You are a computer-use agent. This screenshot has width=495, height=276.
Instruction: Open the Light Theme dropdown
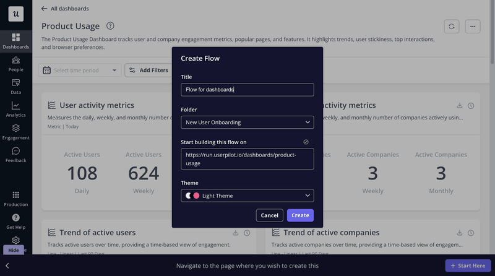coord(247,196)
